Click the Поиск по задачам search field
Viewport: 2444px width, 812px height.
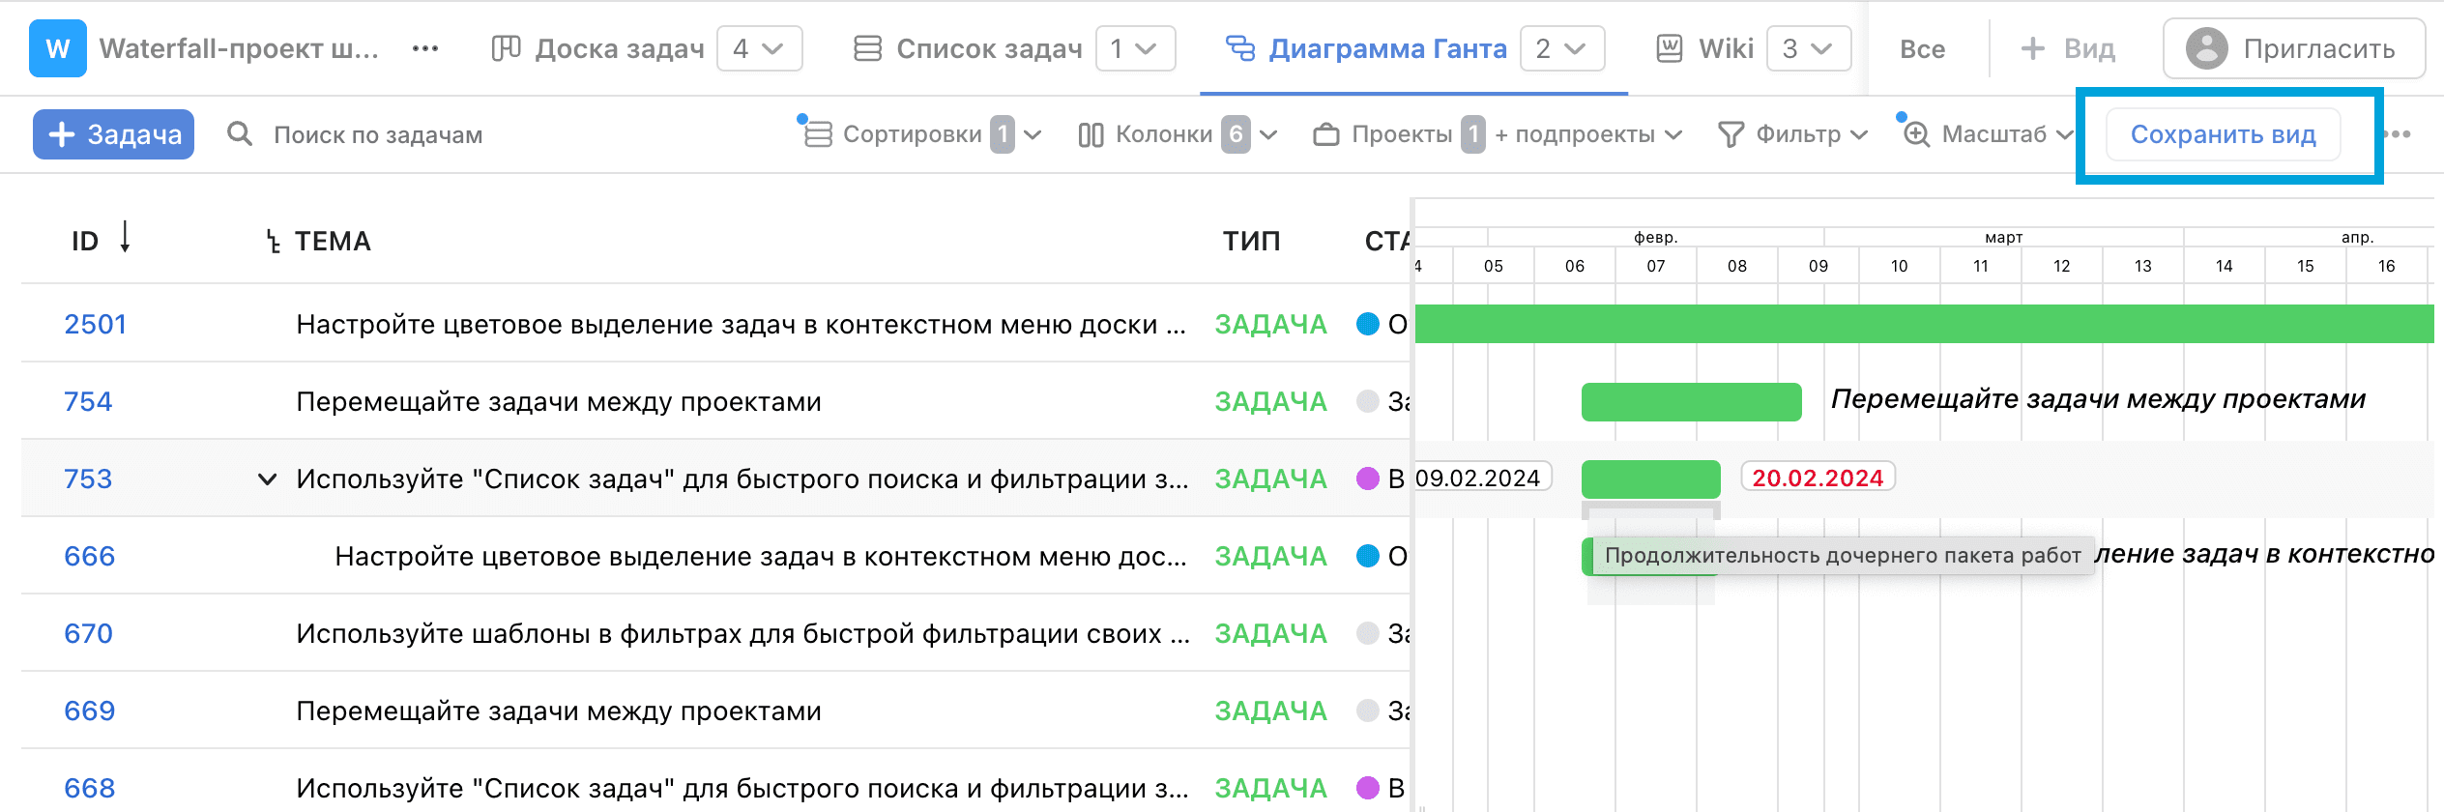point(378,134)
